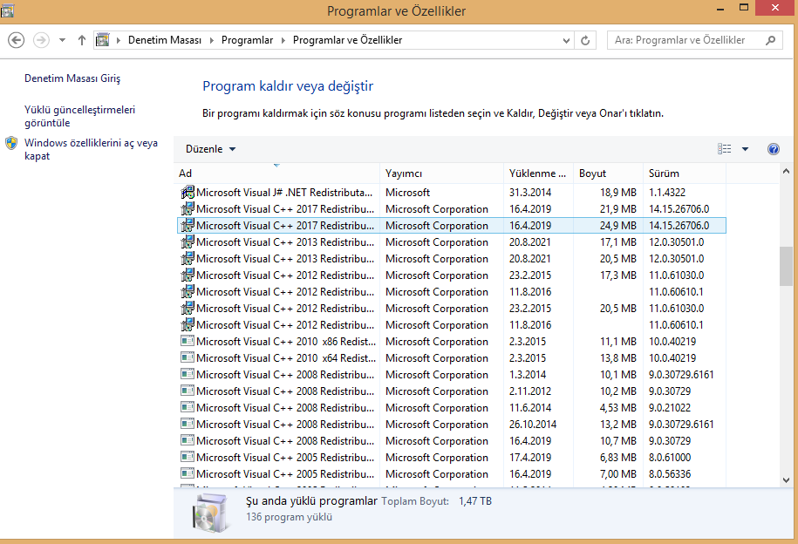
Task: Click the size 7,00 MB cell
Action: click(617, 473)
